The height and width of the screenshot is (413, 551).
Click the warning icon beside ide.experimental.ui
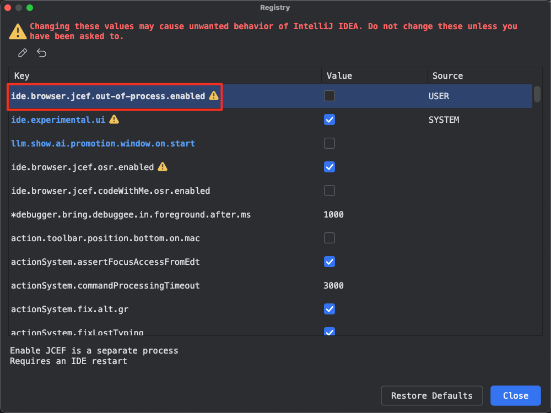click(114, 119)
